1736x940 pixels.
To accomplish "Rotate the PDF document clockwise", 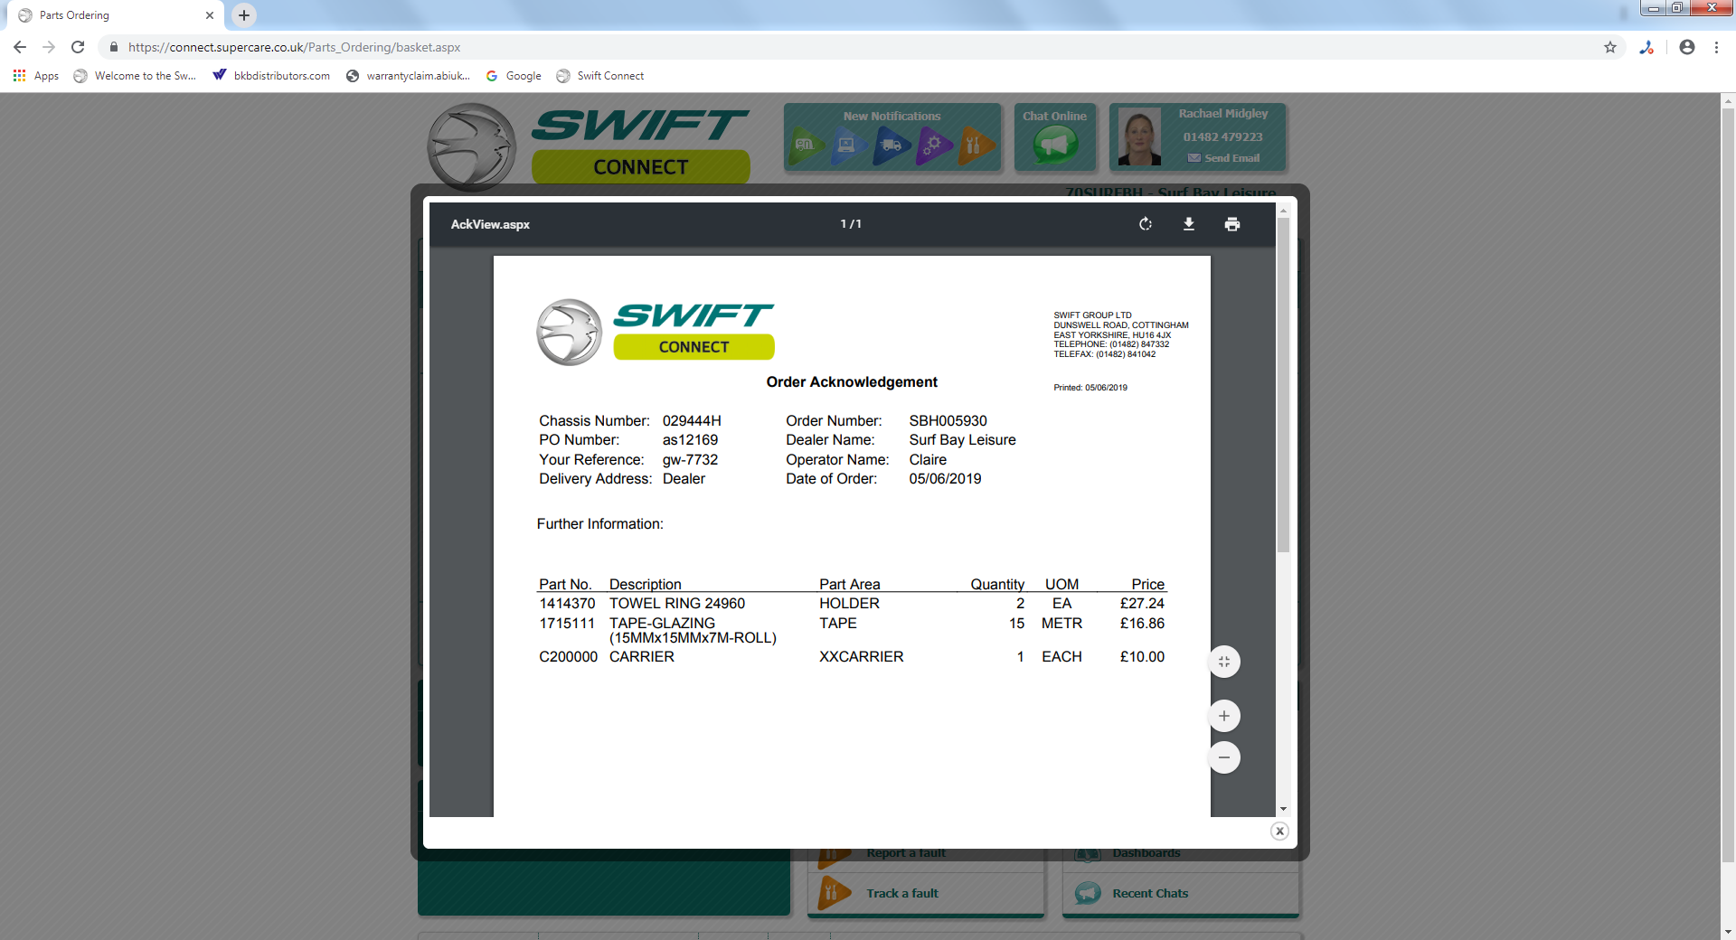I will pos(1146,224).
